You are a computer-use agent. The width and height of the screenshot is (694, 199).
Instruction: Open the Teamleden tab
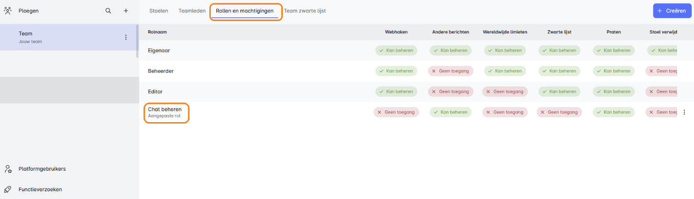click(x=192, y=11)
